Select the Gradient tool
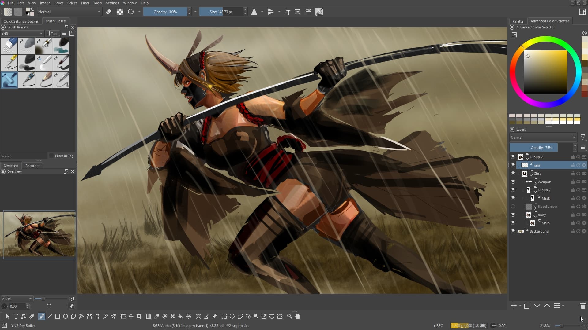The height and width of the screenshot is (330, 588). click(x=149, y=316)
